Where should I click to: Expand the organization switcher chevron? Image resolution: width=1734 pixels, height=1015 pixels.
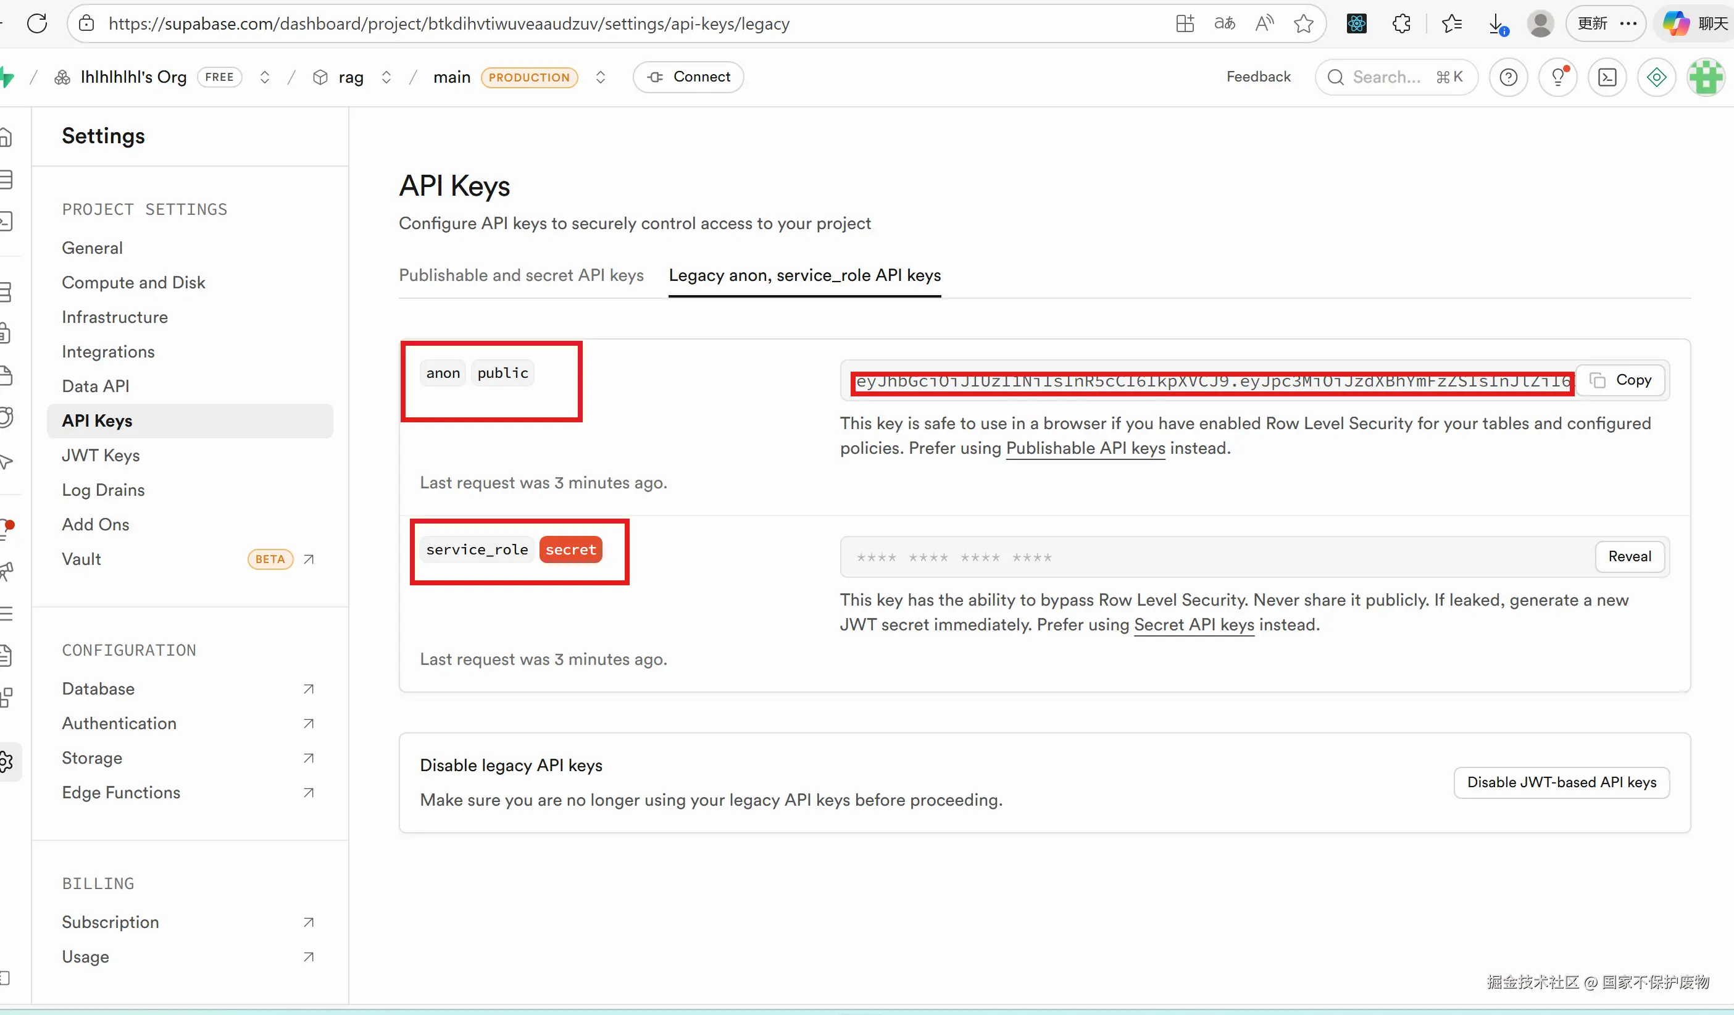(x=265, y=77)
